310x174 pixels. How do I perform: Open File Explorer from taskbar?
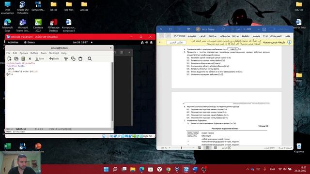[x=133, y=169]
